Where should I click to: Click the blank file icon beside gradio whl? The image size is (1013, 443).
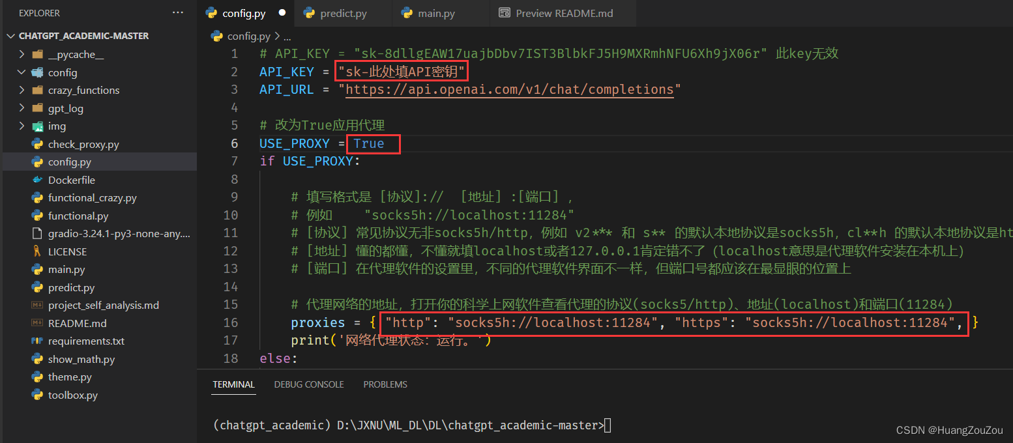click(x=37, y=234)
